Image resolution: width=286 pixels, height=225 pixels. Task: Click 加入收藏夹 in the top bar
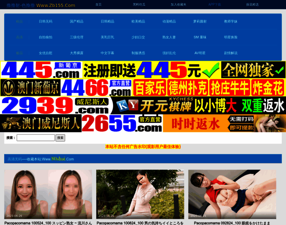click(178, 4)
